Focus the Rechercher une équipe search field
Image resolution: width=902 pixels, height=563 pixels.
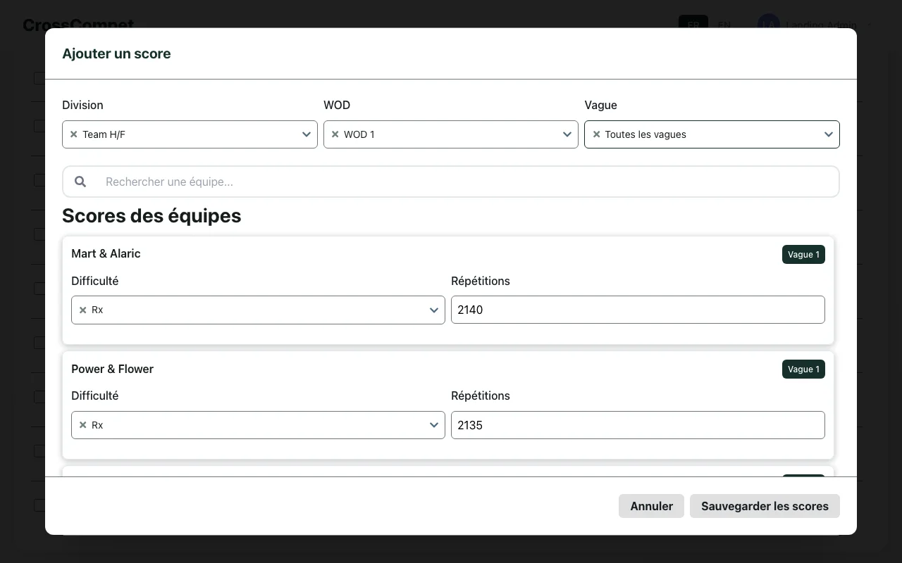tap(465, 182)
